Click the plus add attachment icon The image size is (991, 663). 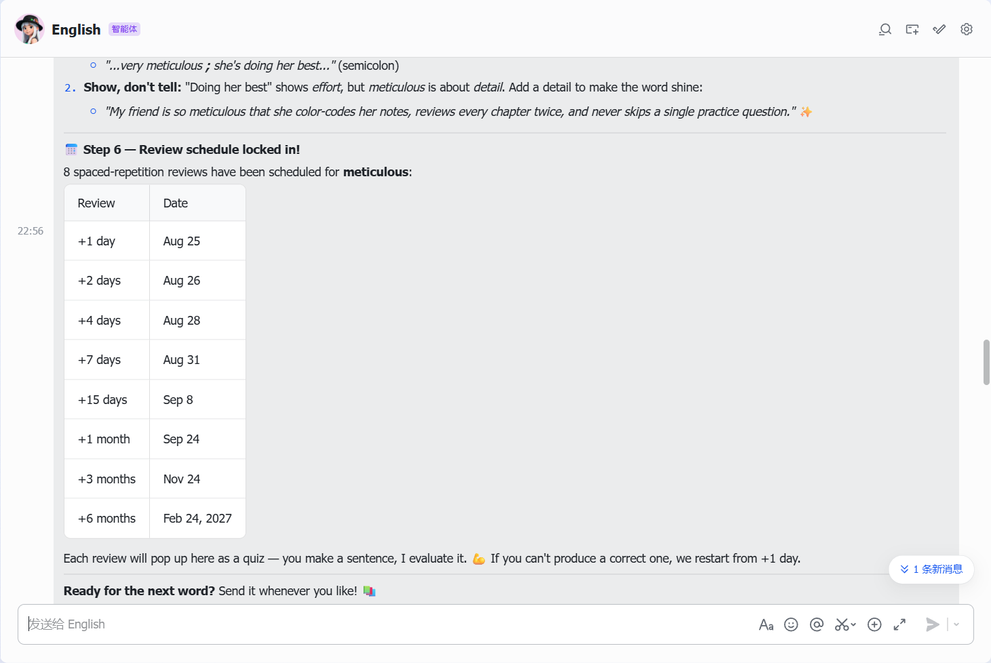[x=874, y=624]
